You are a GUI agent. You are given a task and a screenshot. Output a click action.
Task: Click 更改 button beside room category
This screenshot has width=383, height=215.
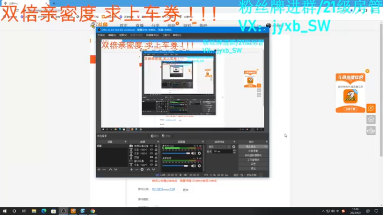(186, 190)
